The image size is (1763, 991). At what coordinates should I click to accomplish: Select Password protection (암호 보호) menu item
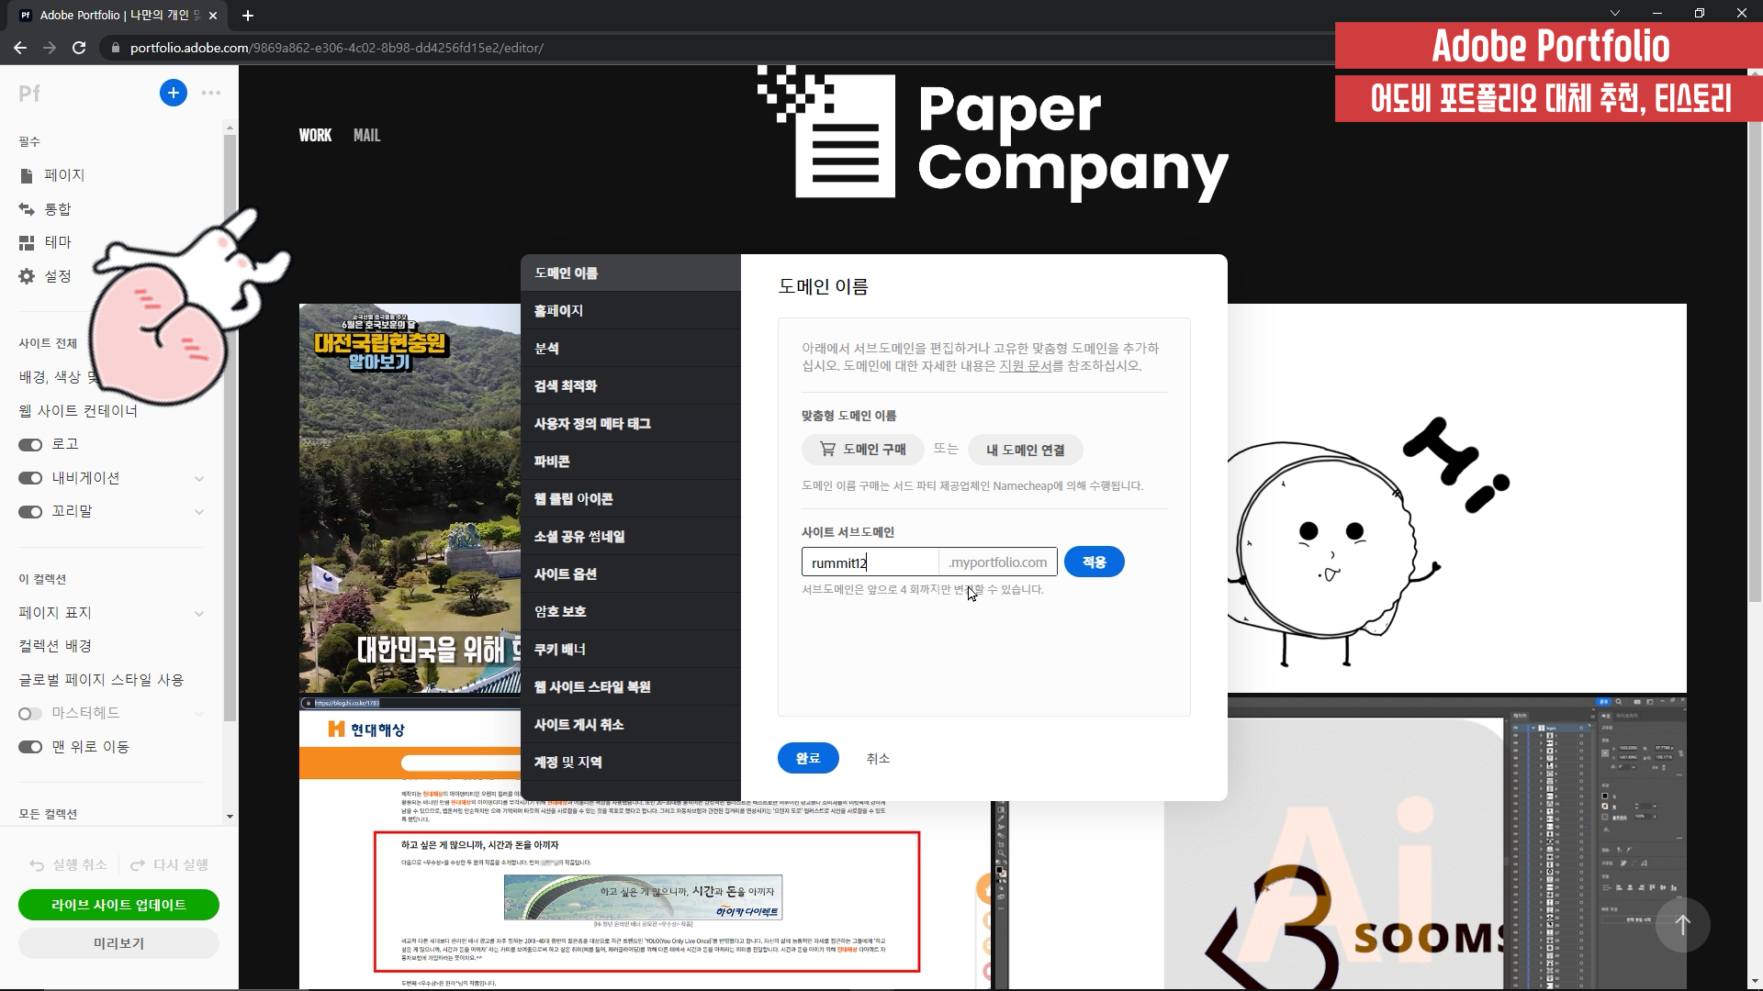coord(560,612)
